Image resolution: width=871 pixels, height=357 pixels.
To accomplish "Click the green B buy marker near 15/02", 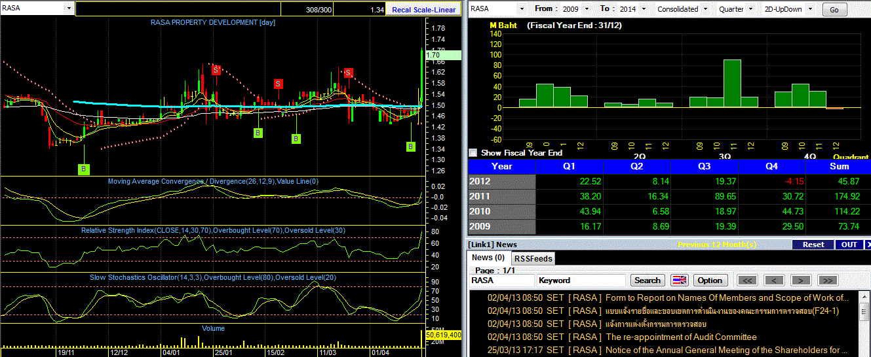I will [x=296, y=139].
